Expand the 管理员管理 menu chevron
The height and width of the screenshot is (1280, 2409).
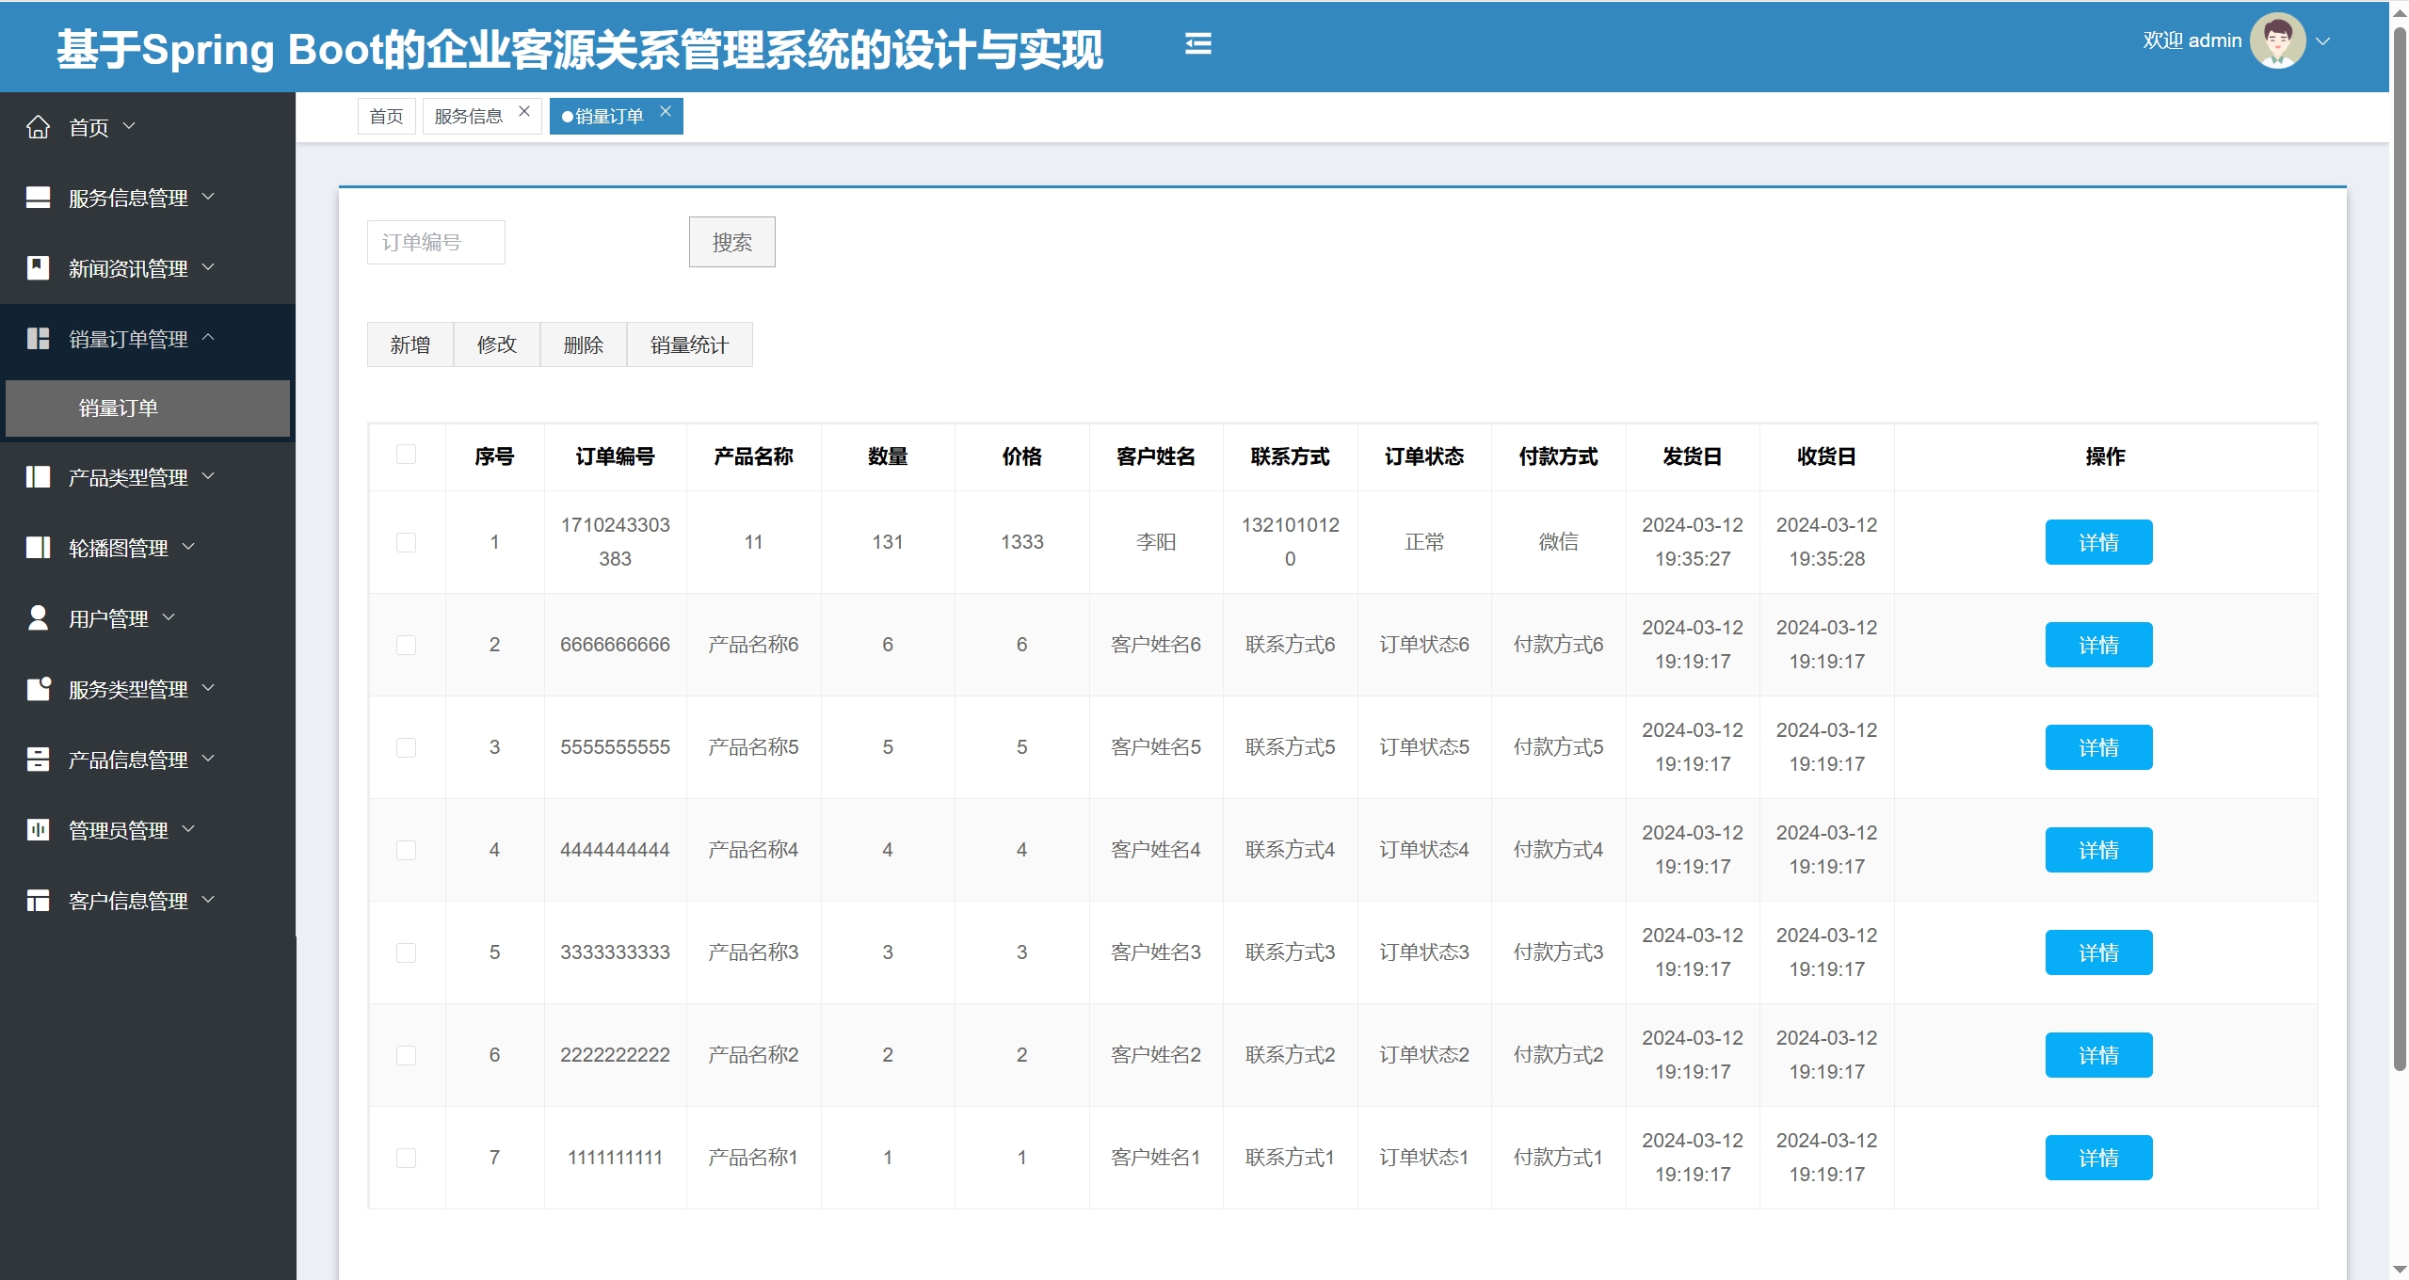188,829
